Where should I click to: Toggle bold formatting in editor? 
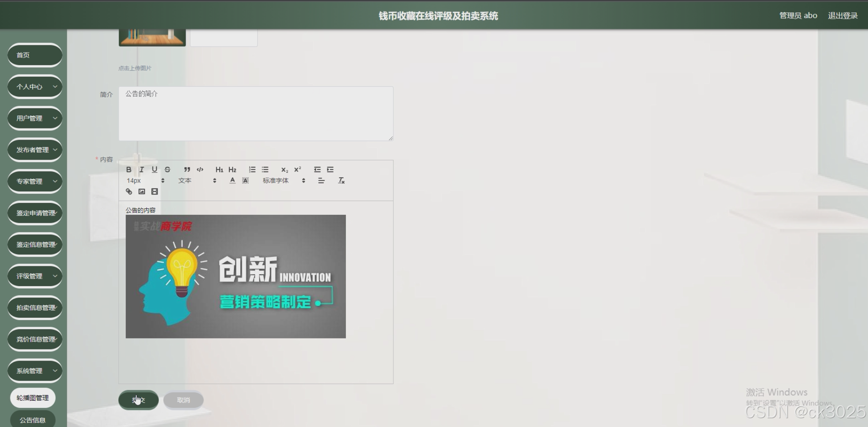point(129,170)
